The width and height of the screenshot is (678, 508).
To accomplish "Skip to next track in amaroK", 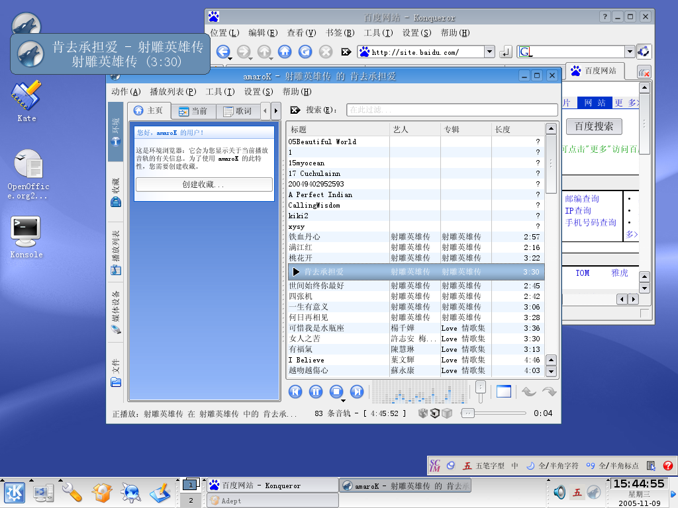I will tap(357, 392).
